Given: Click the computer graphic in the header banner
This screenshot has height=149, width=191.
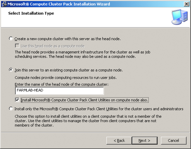Looking at the screenshot, I should [x=179, y=17].
